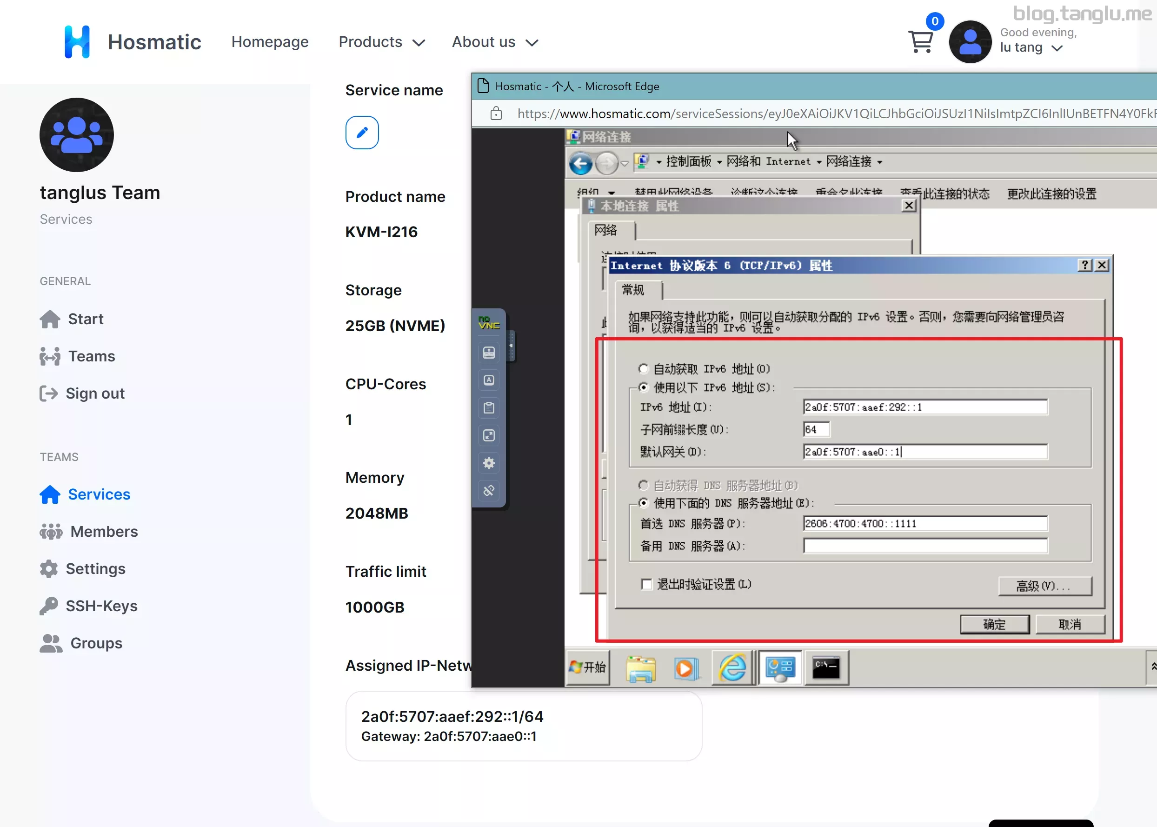1157x827 pixels.
Task: Open command prompt in taskbar
Action: tap(825, 667)
